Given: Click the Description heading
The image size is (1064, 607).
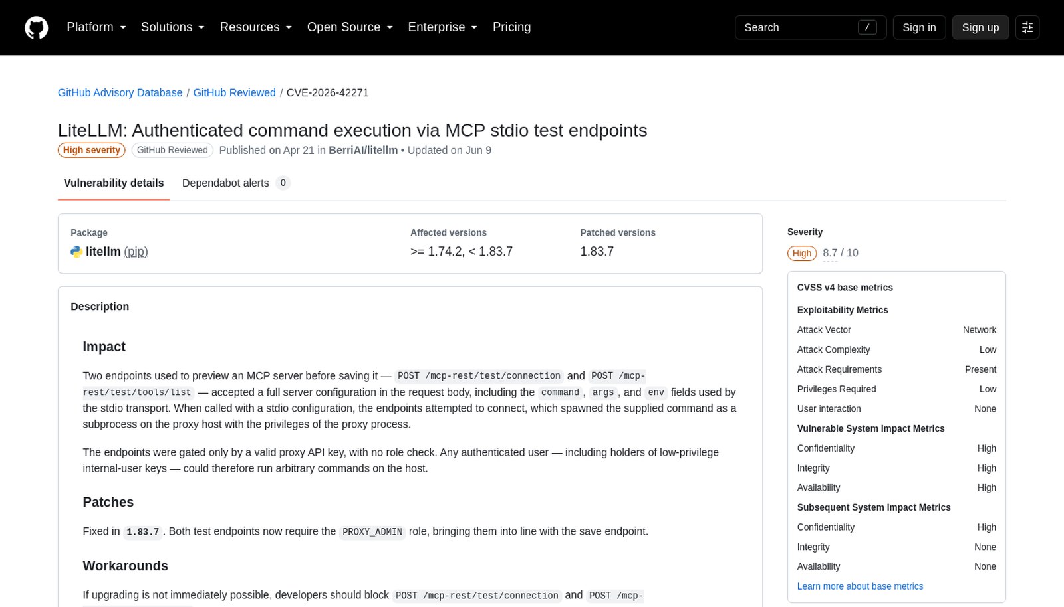Looking at the screenshot, I should (100, 307).
